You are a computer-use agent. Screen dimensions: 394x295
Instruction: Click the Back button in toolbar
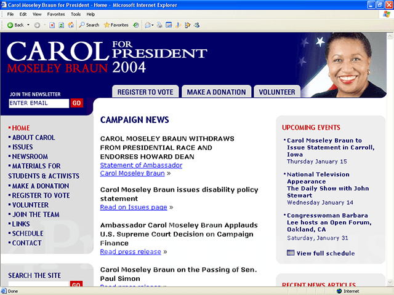coord(15,25)
